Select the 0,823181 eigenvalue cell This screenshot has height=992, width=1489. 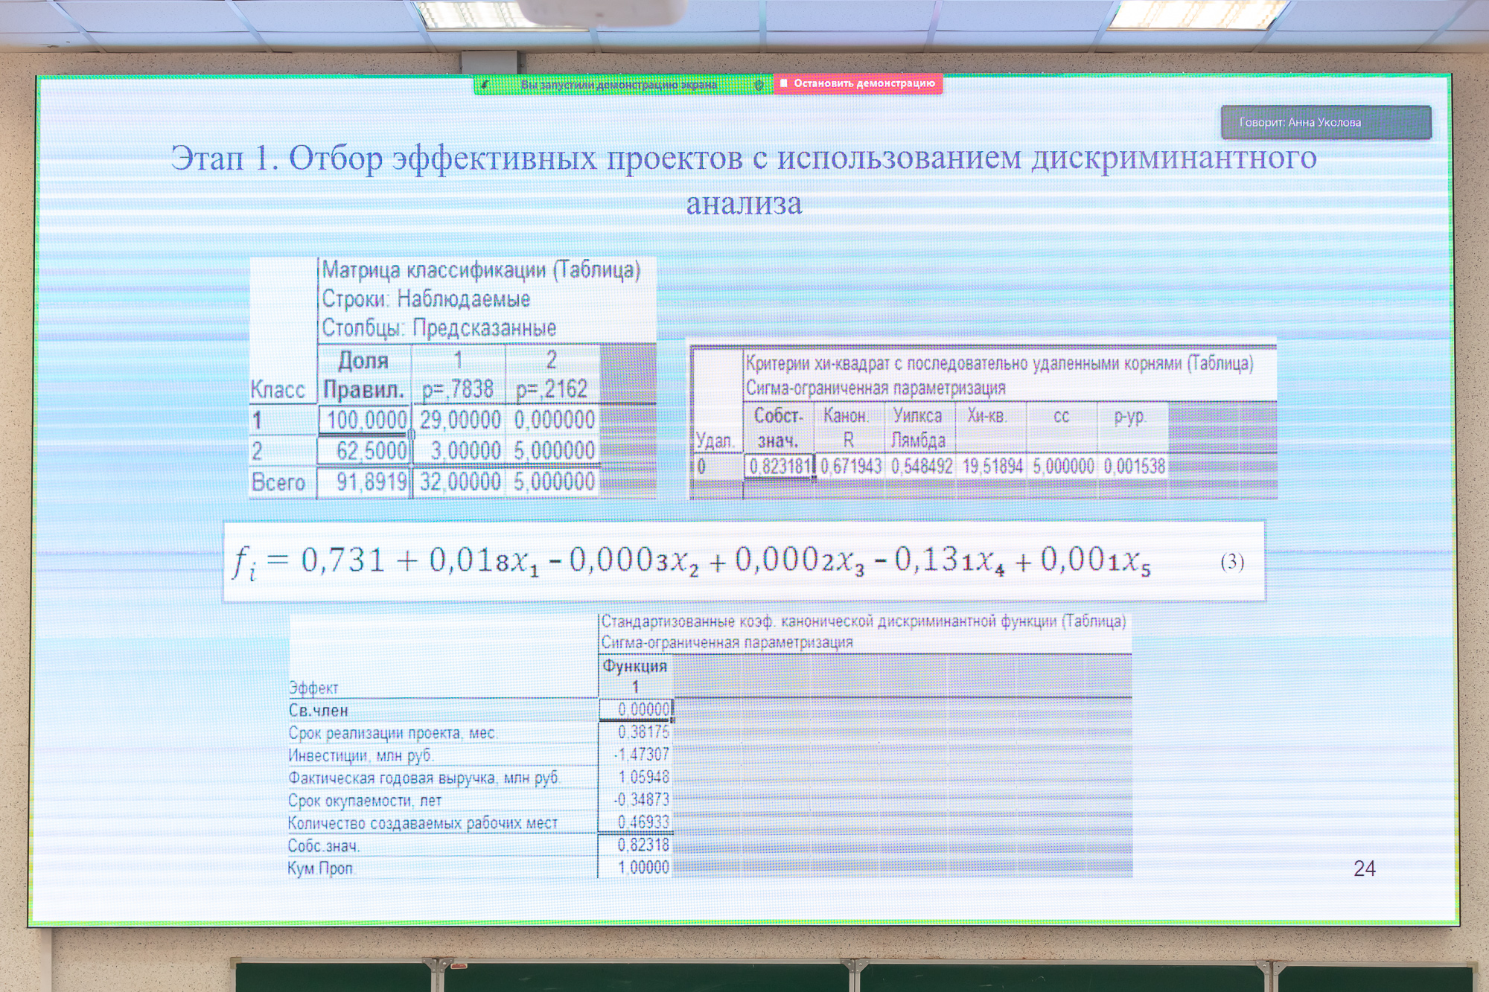click(779, 467)
